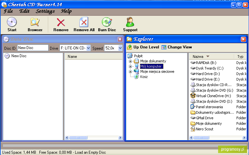The width and height of the screenshot is (249, 155).
Task: Select the Moje dokumenty text in file list
Action: 209,123
